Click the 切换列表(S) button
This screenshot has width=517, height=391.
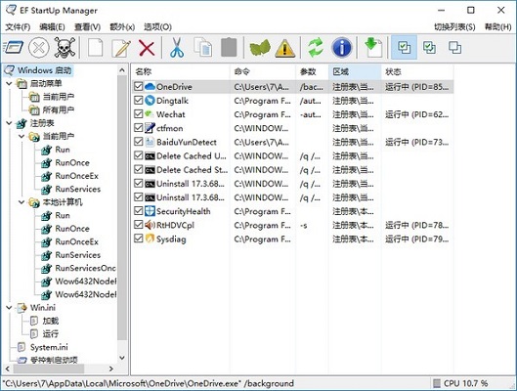point(454,27)
